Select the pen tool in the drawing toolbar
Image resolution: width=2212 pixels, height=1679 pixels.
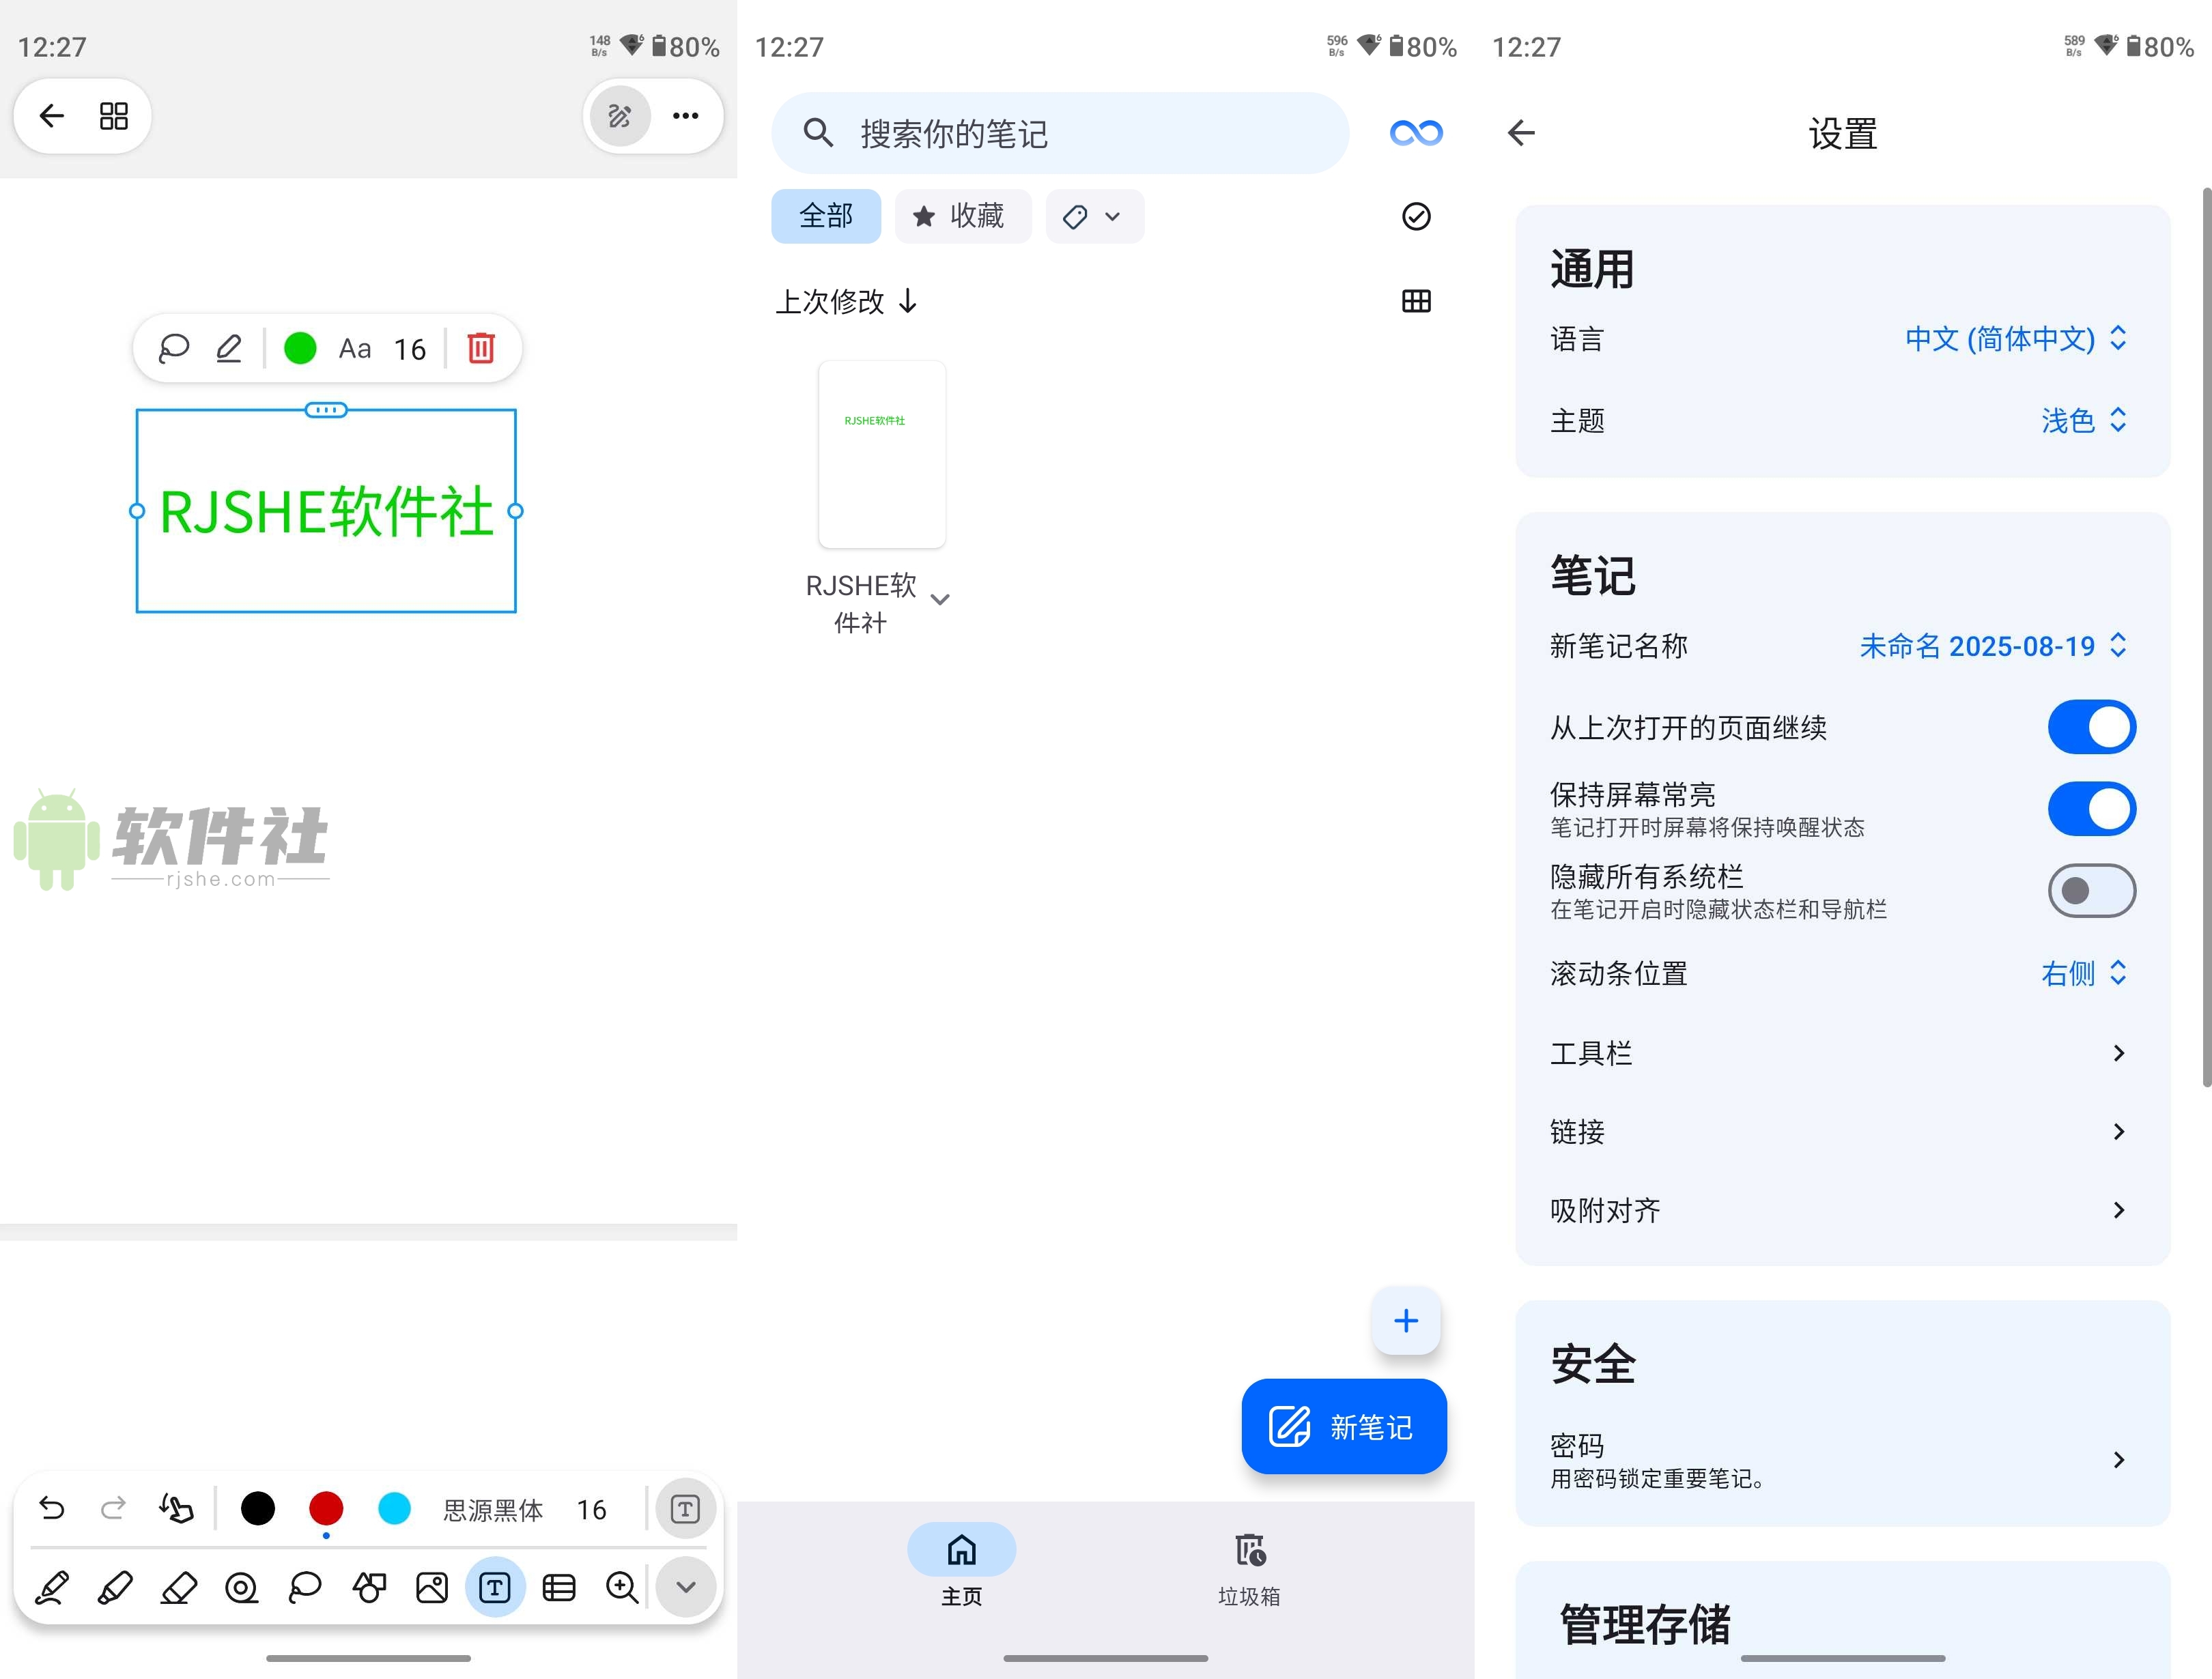pos(53,1587)
